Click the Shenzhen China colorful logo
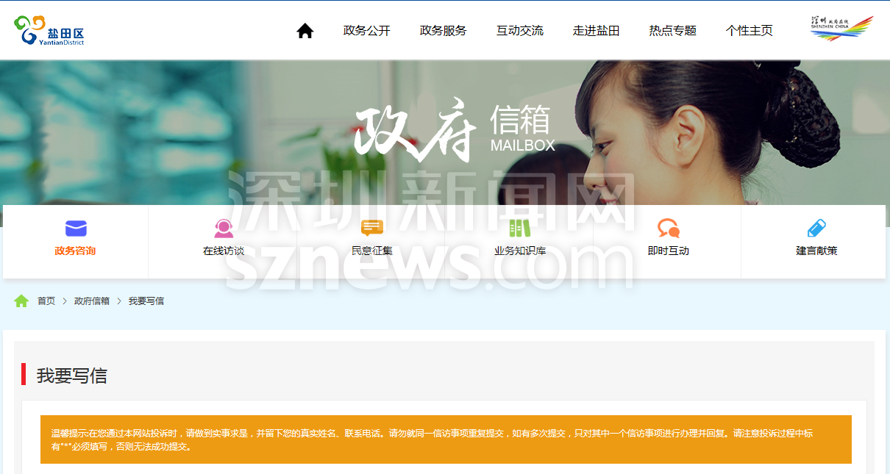The image size is (890, 474). click(x=841, y=29)
